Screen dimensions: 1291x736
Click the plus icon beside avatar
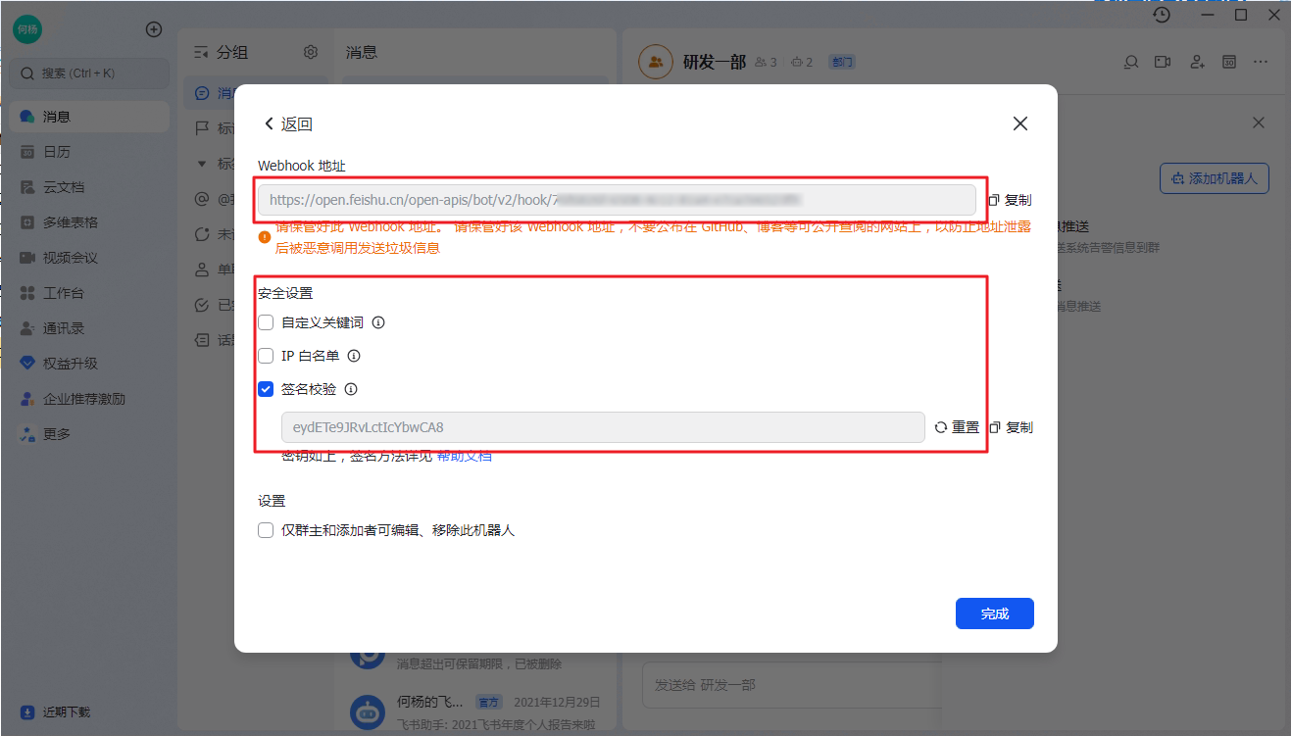coord(154,29)
